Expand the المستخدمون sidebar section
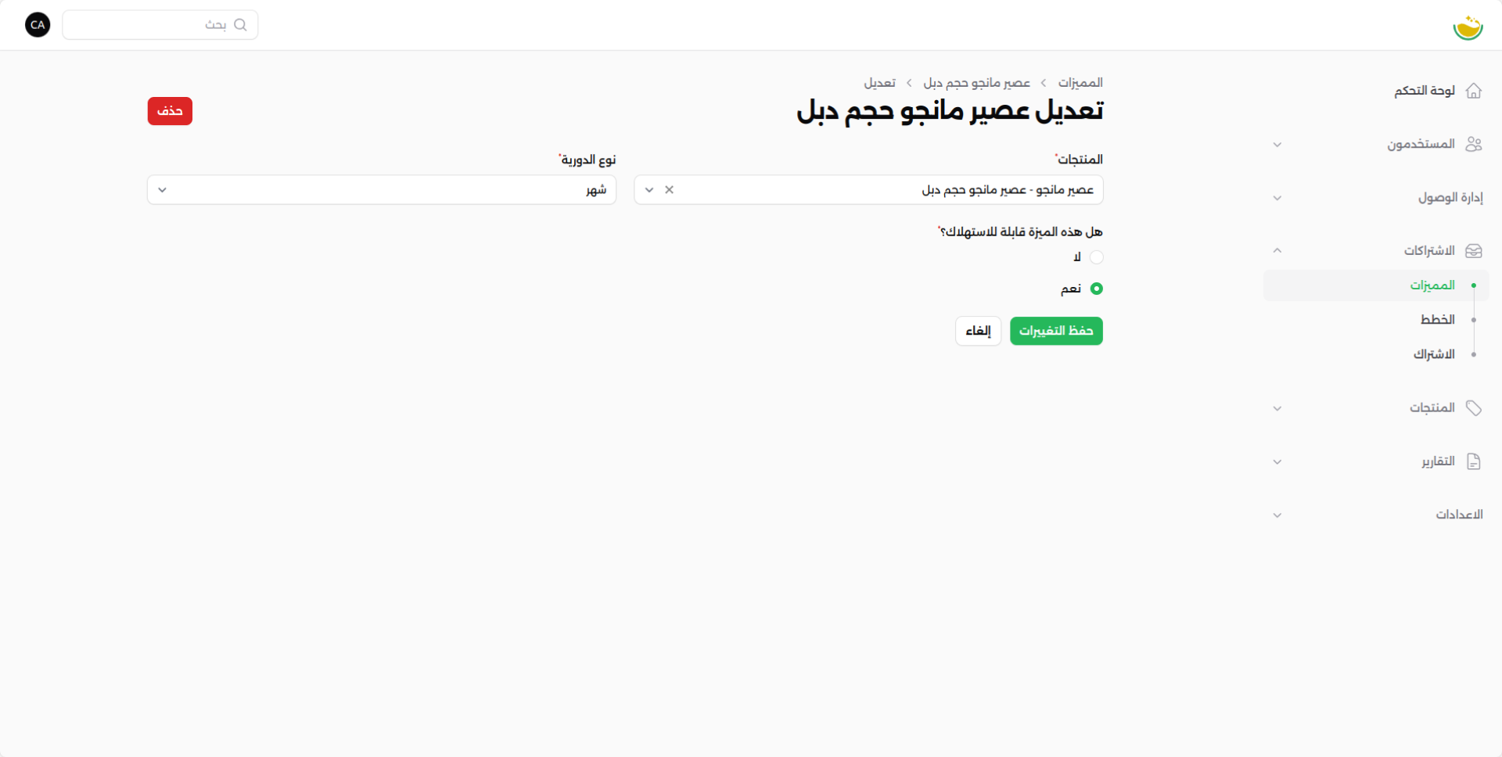1502x757 pixels. pyautogui.click(x=1277, y=145)
